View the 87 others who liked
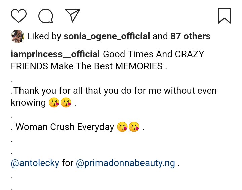 190,36
